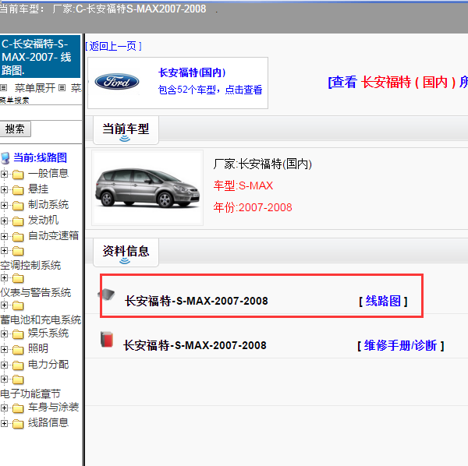Open the 维修手册/诊断 link

(x=401, y=345)
